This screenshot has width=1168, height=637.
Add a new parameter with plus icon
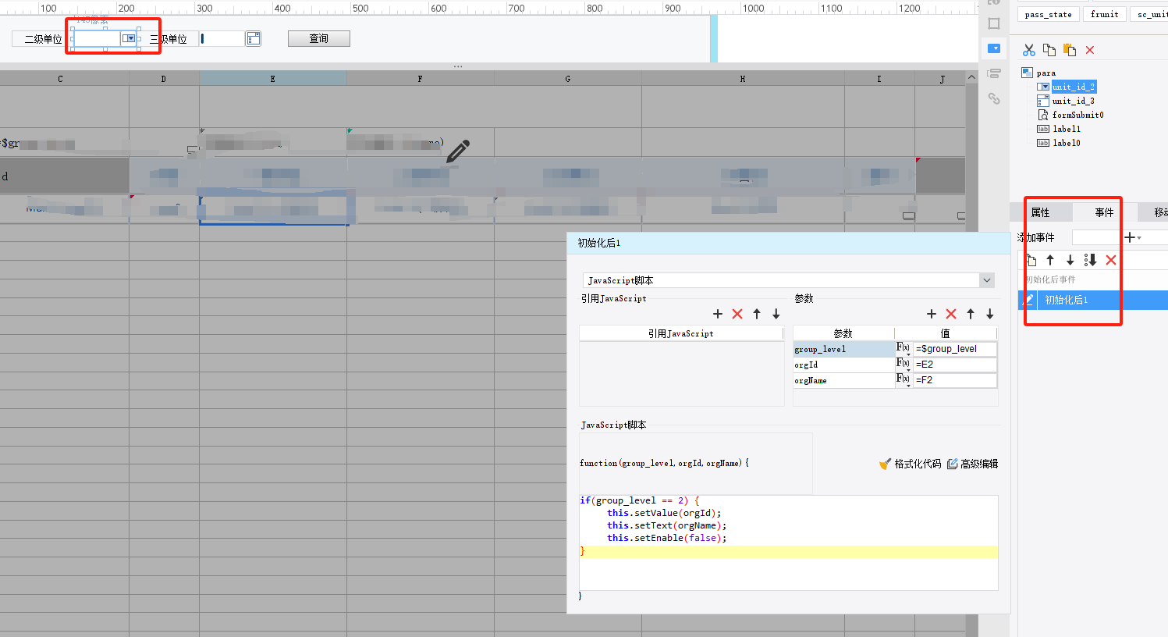(932, 314)
